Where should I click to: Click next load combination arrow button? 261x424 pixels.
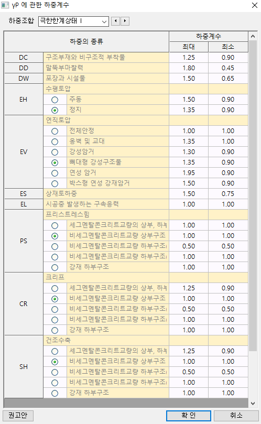[x=125, y=21]
